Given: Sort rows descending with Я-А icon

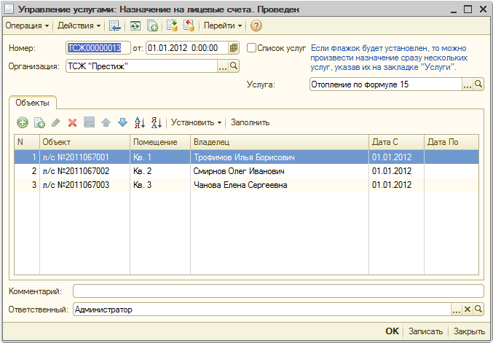Looking at the screenshot, I should click(x=157, y=122).
